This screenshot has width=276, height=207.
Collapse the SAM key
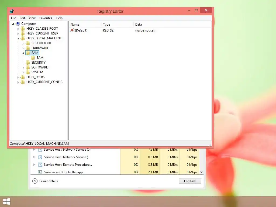23,53
